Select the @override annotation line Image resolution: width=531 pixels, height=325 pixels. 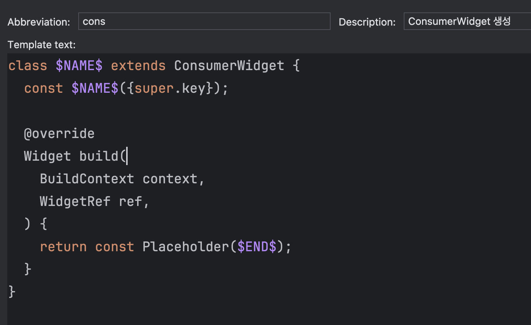(x=59, y=133)
